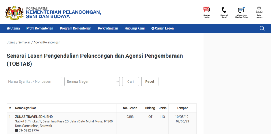Viewport: 271px width, 134px height.
Task: Click the IOT value in Bidang column
Action: 150,117
